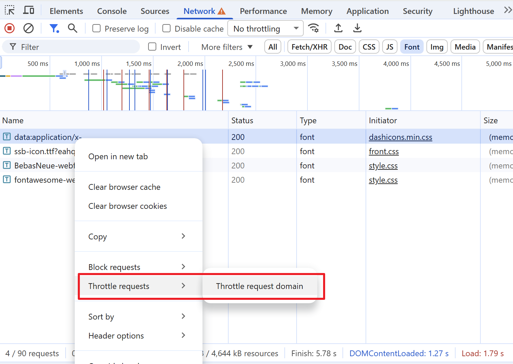Expand the More filters dropdown

tap(227, 47)
